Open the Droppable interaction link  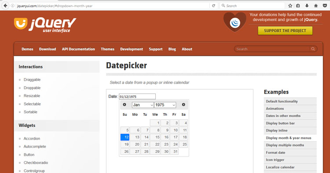click(32, 88)
